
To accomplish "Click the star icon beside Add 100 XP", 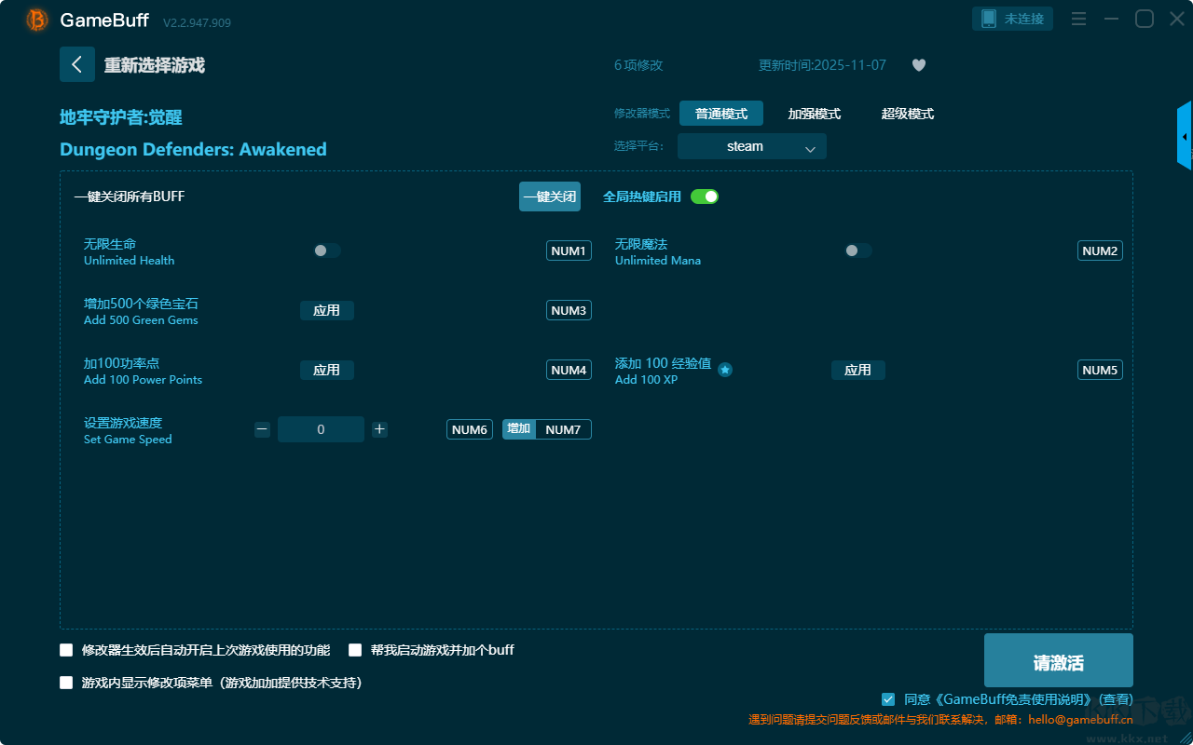I will (725, 370).
